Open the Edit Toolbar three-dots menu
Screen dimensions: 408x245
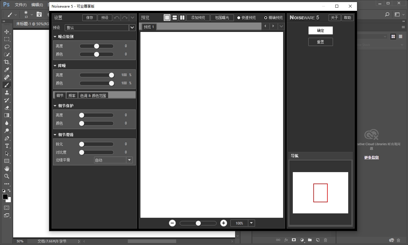(6, 184)
